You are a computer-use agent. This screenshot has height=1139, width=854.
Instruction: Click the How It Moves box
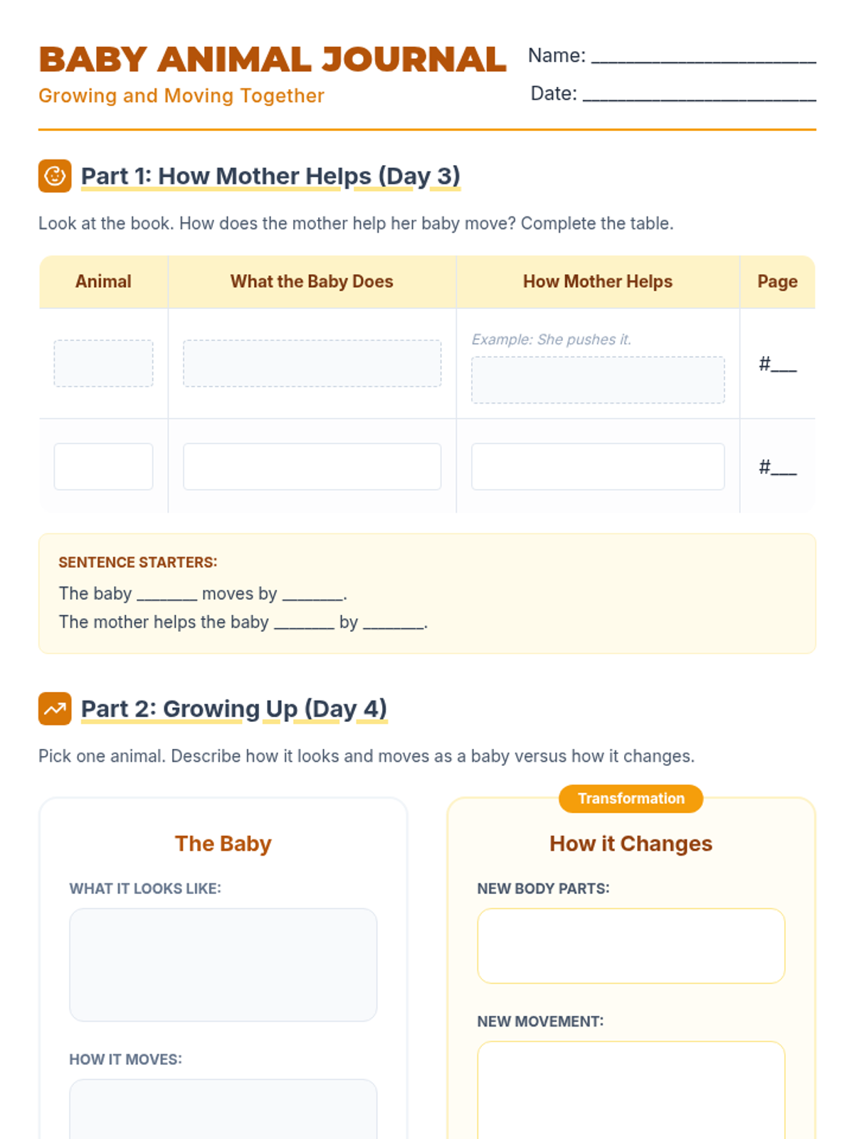pos(223,1109)
